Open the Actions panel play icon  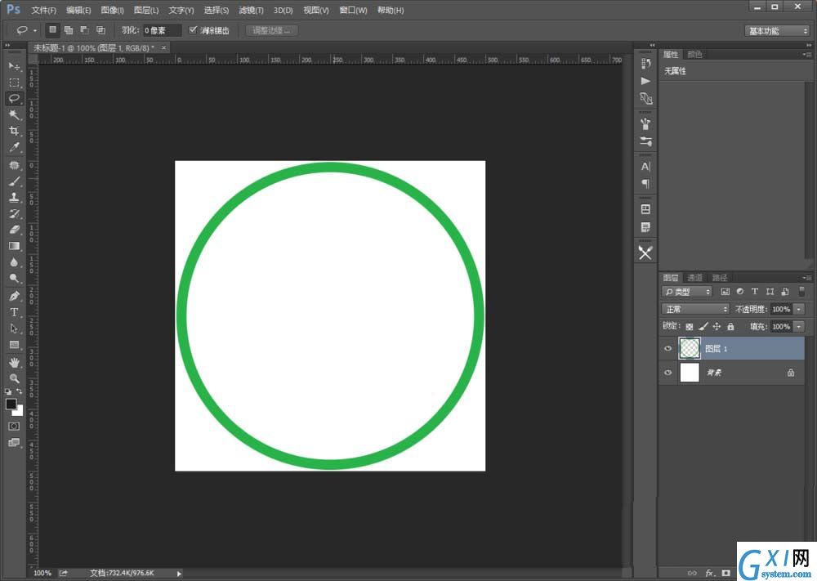[645, 81]
